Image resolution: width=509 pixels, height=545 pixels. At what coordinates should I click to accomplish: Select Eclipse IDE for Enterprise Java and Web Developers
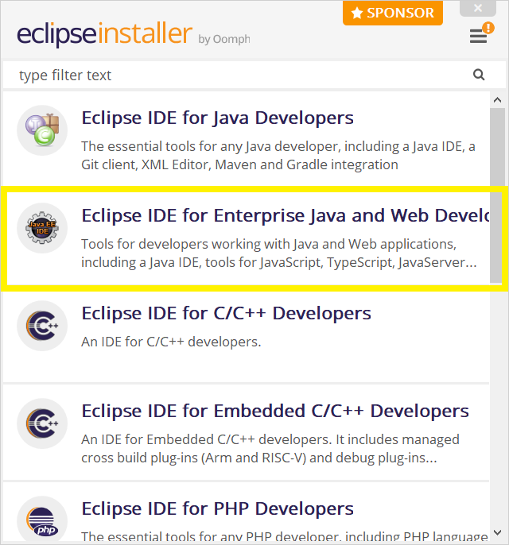pyautogui.click(x=247, y=239)
